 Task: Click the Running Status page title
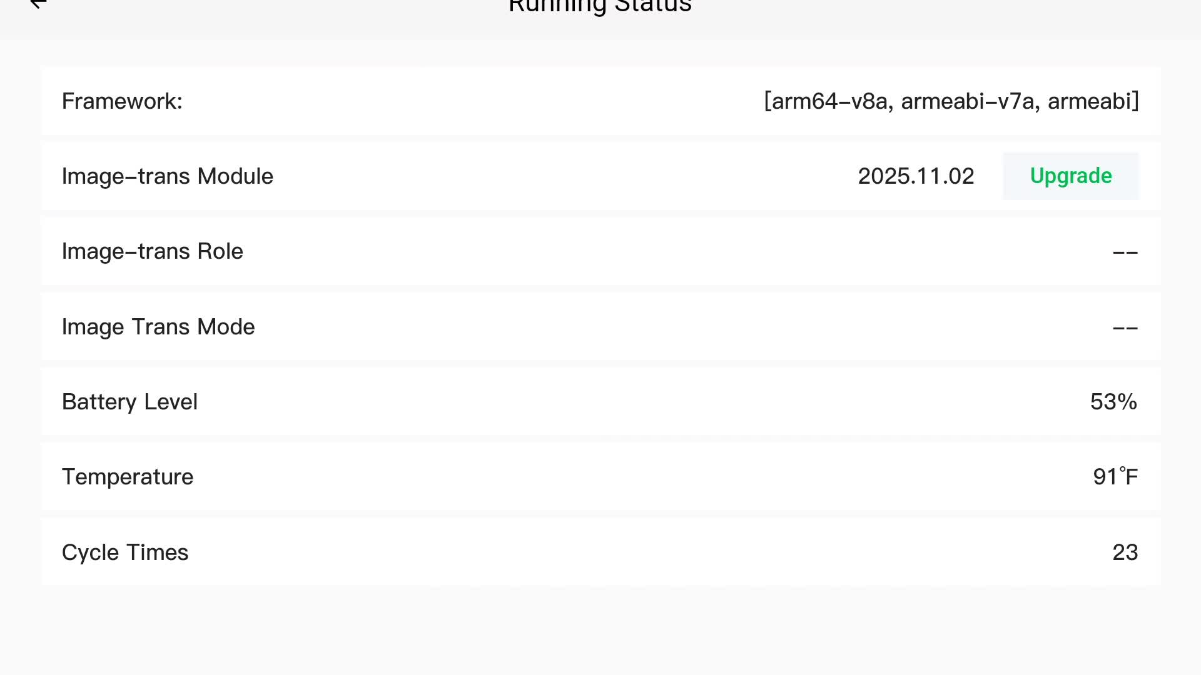coord(600,6)
